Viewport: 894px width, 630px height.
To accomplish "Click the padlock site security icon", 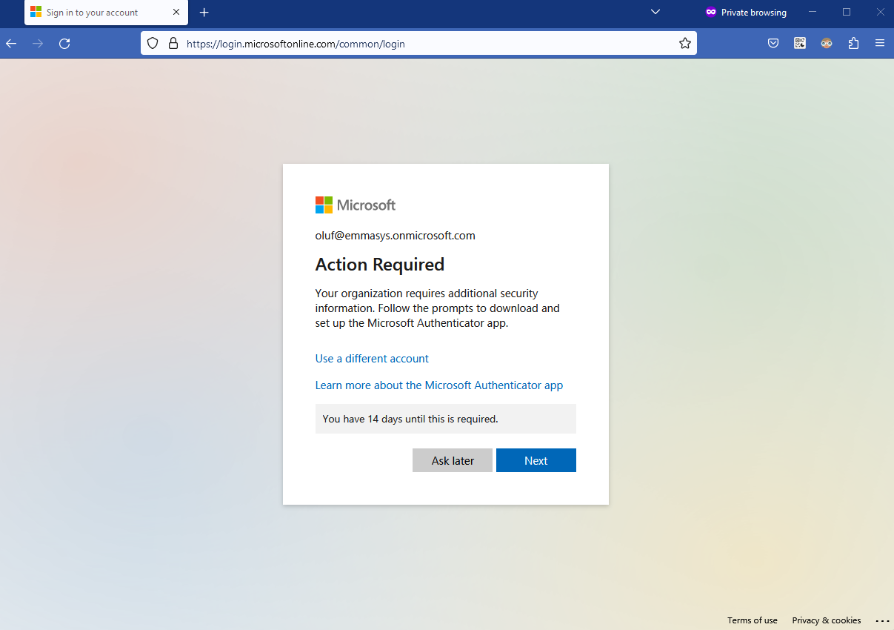I will click(x=173, y=44).
